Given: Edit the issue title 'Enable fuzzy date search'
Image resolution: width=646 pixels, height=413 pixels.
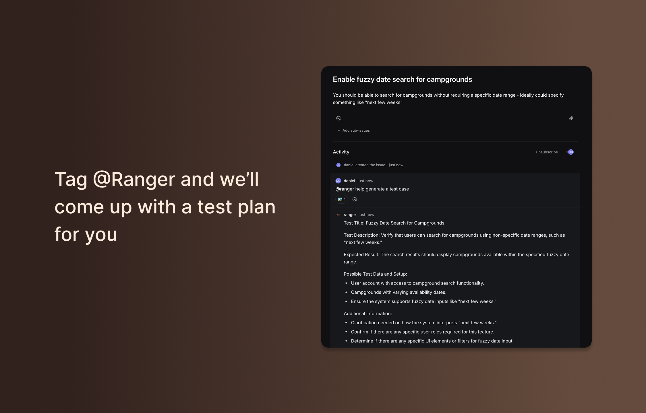Looking at the screenshot, I should click(403, 79).
